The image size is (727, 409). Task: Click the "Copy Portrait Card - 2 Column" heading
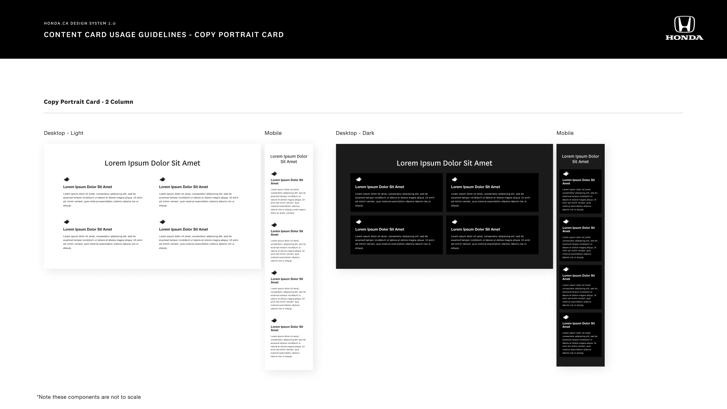click(x=89, y=102)
